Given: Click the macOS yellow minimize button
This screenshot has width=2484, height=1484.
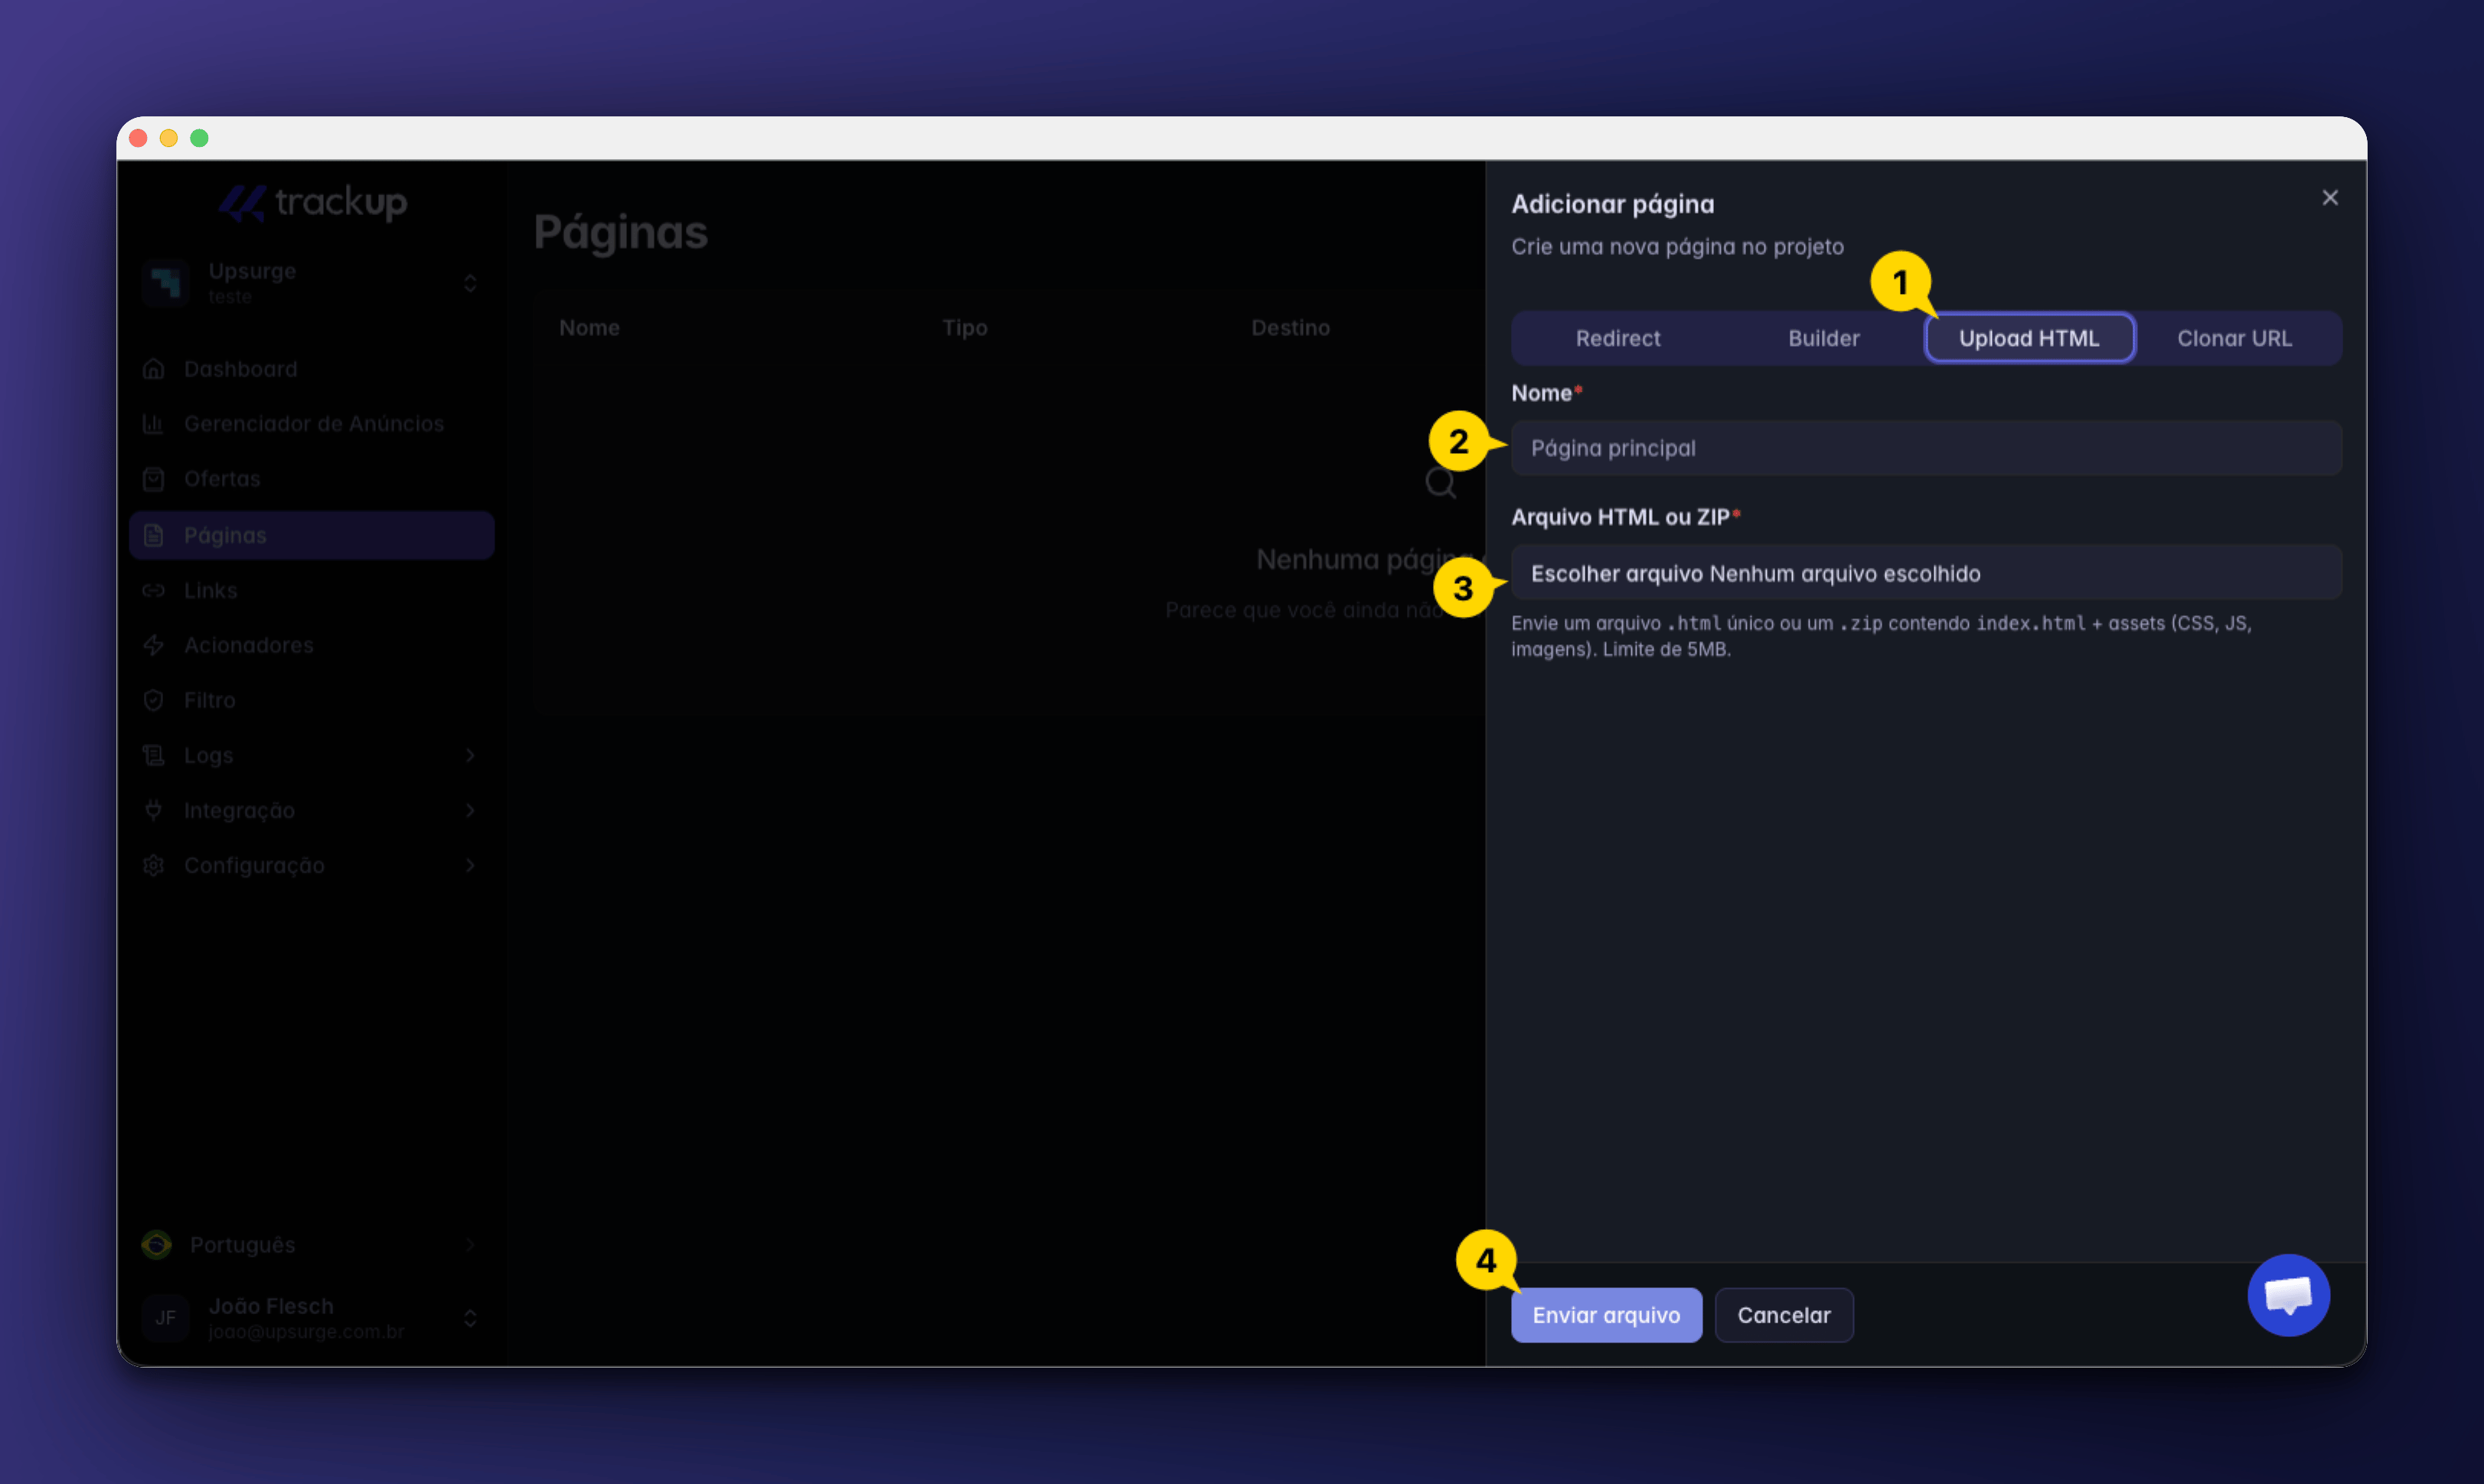Looking at the screenshot, I should coord(169,138).
